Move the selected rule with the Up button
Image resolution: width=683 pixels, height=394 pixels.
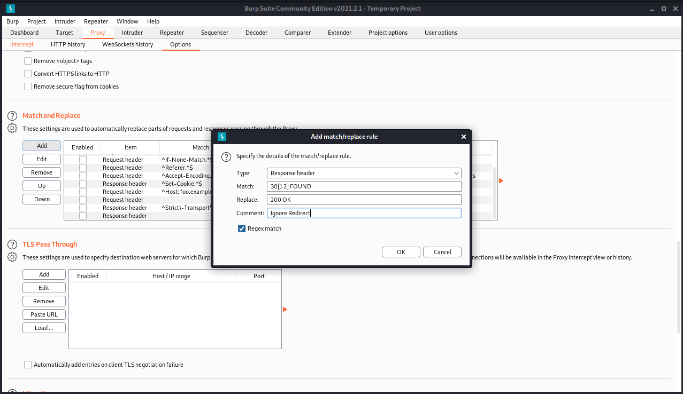pos(42,186)
